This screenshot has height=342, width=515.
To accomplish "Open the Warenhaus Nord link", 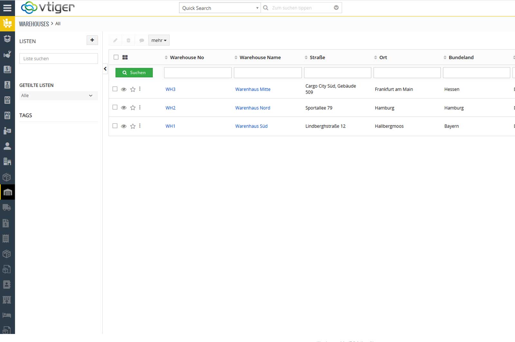I will [x=252, y=108].
